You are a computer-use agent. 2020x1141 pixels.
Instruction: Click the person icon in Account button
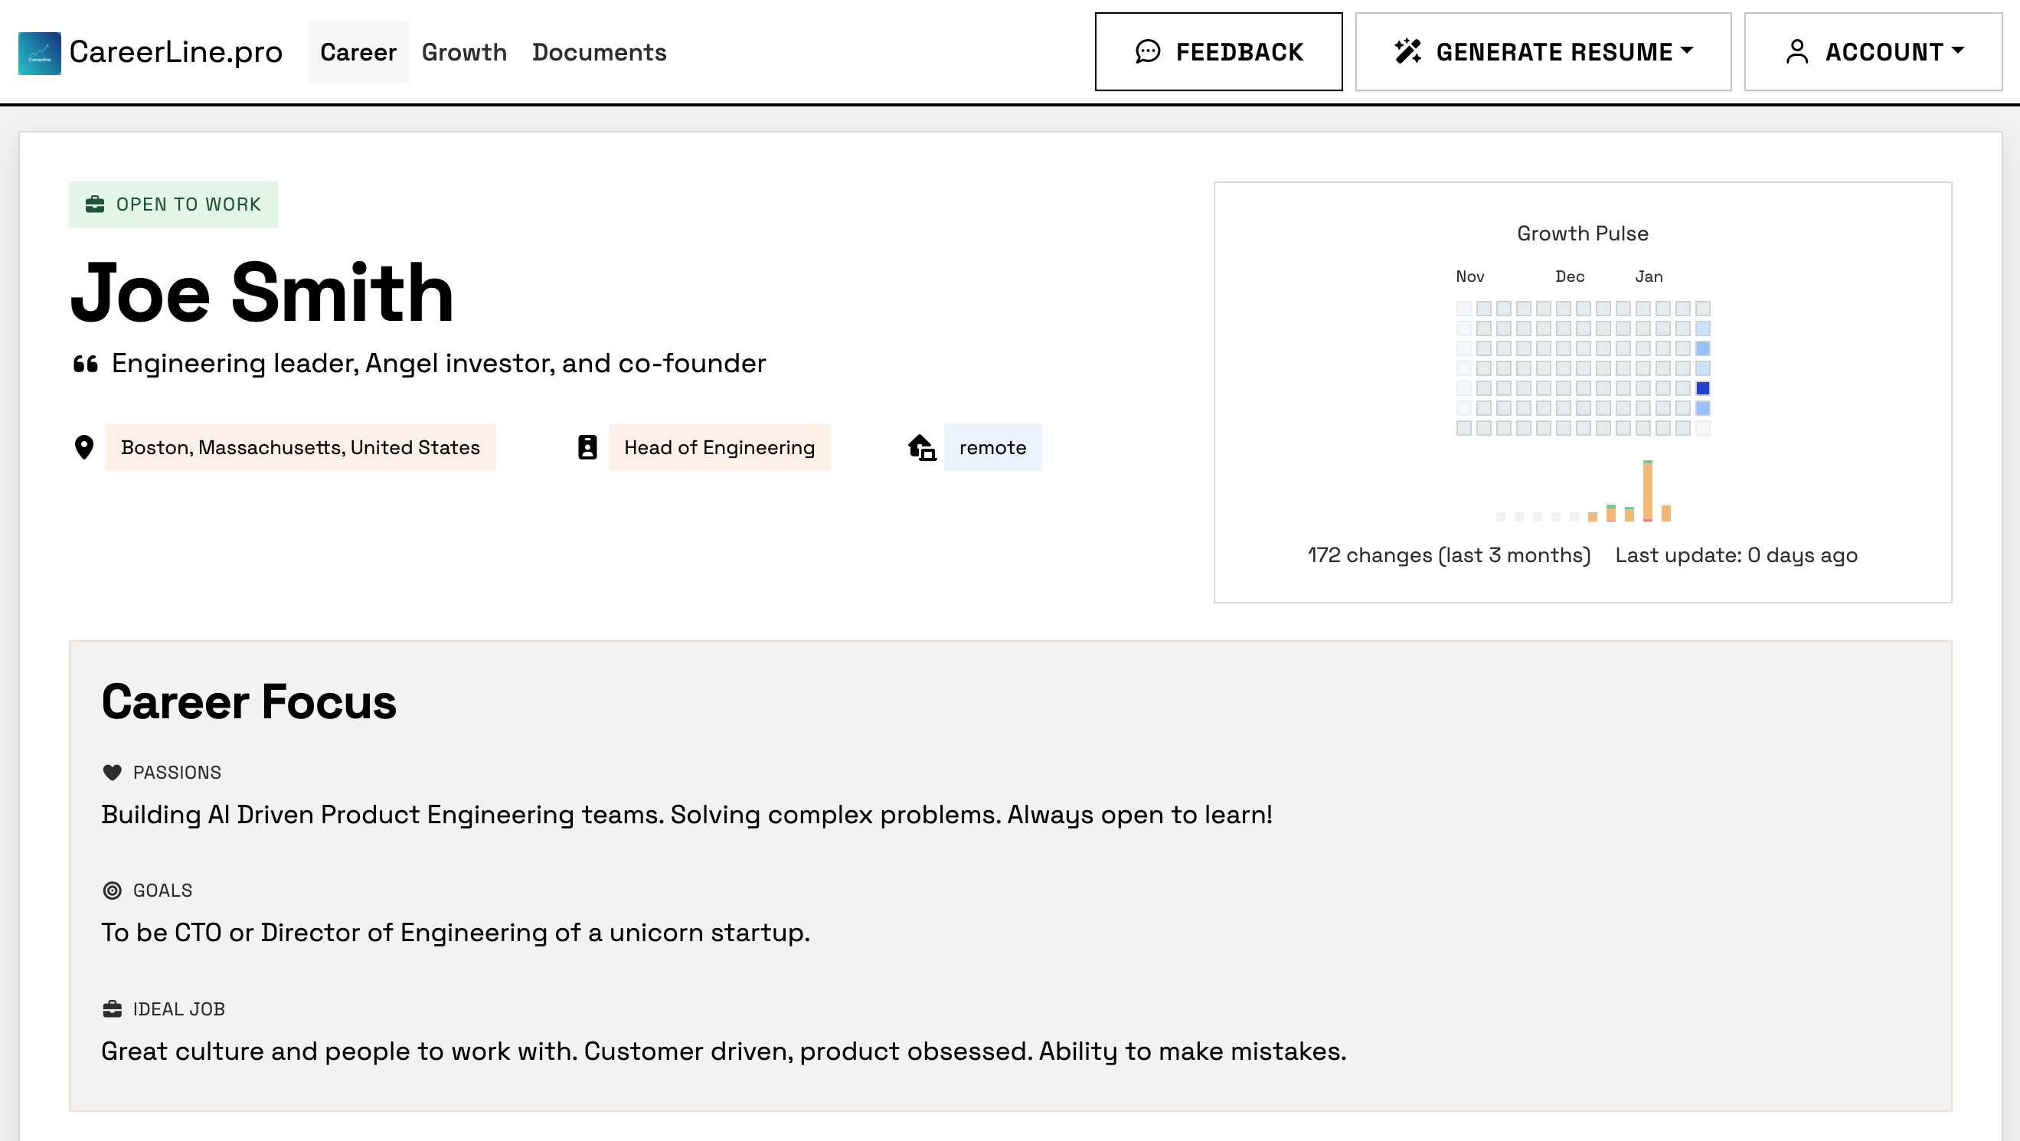coord(1796,51)
